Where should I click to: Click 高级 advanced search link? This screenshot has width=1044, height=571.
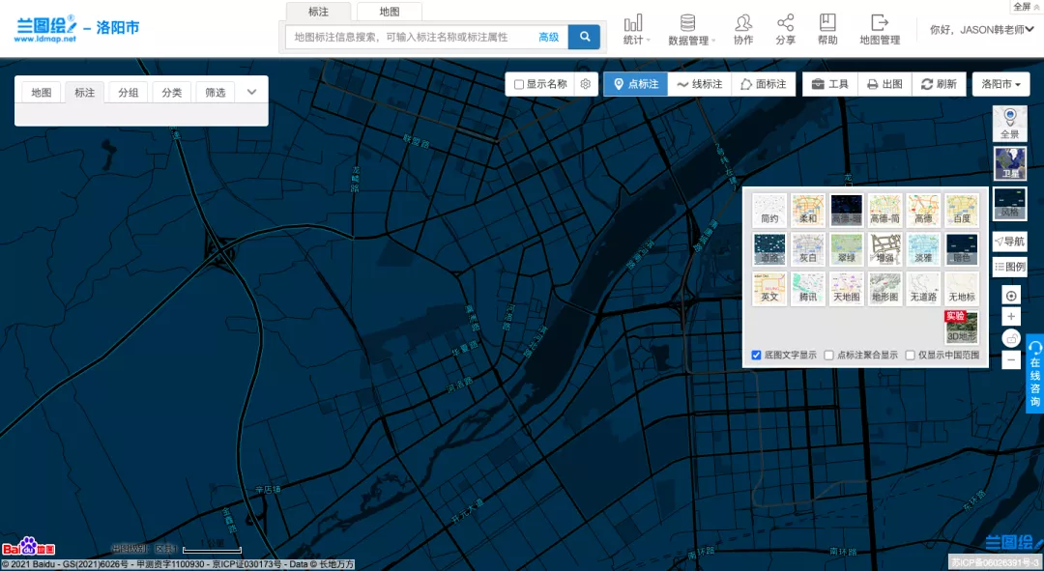click(549, 38)
